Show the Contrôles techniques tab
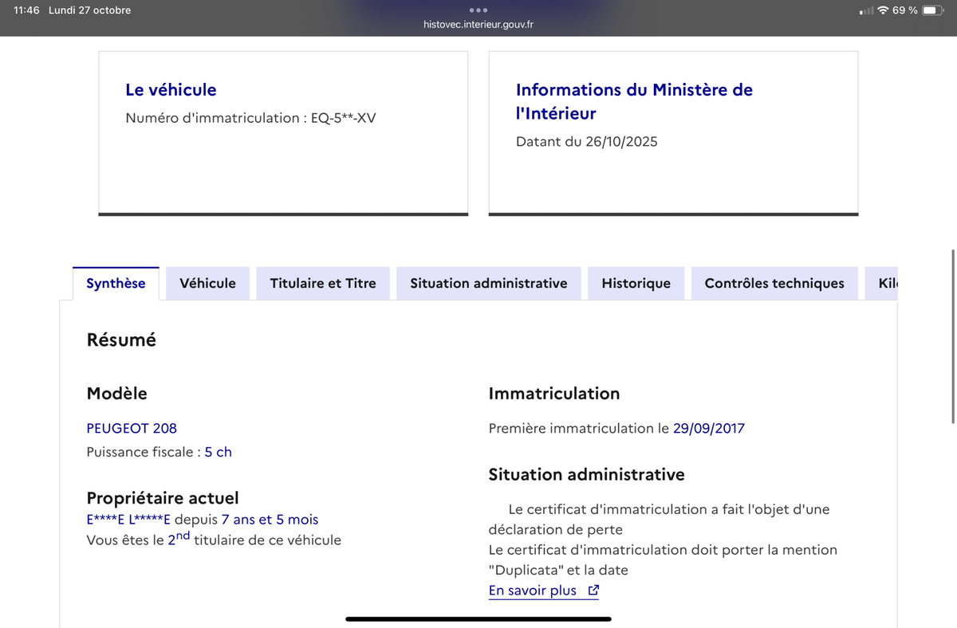Viewport: 957px width, 628px height. [774, 284]
